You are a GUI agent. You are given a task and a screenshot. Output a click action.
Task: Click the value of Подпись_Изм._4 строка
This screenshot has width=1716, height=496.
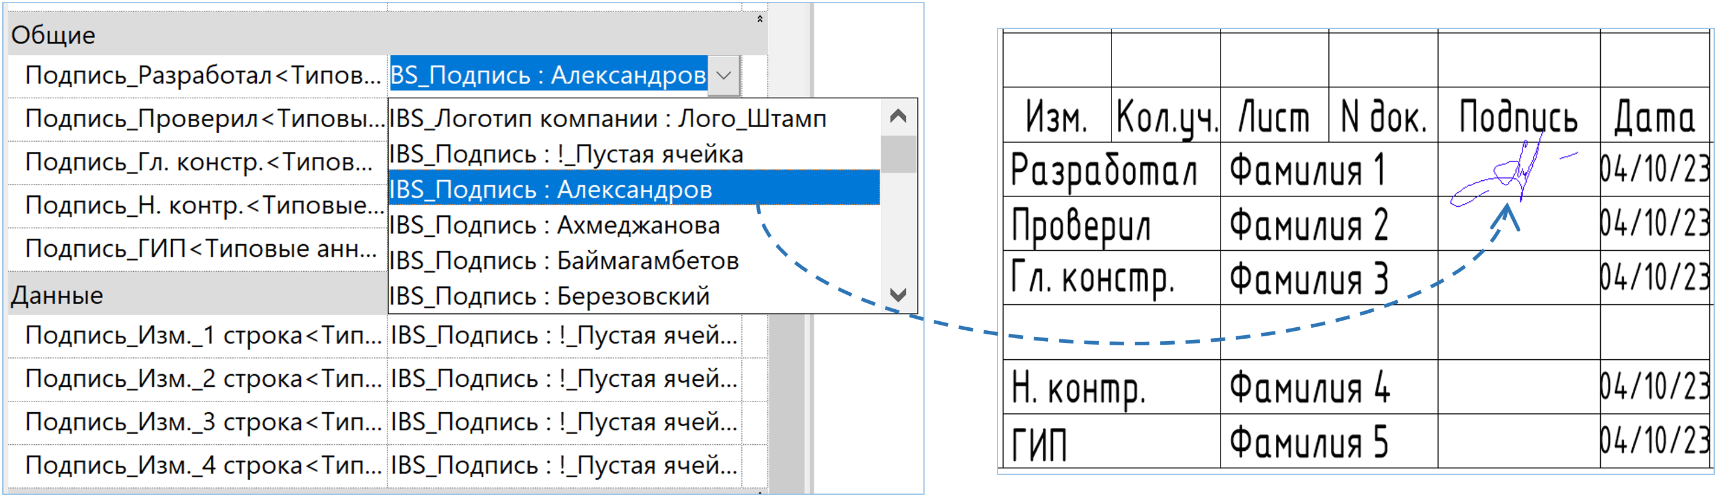tap(565, 465)
